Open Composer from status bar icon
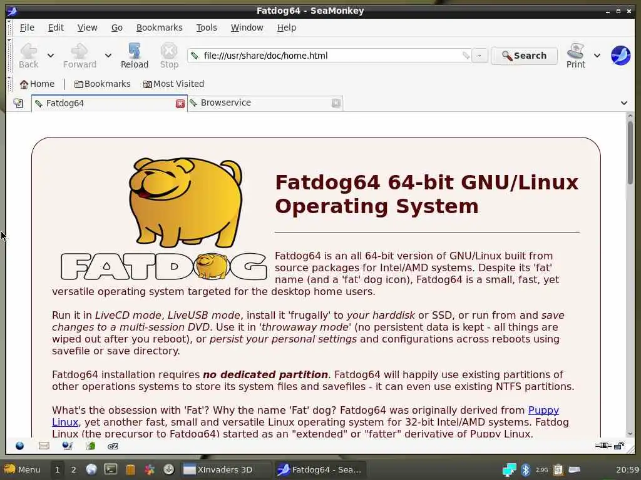 [x=68, y=446]
